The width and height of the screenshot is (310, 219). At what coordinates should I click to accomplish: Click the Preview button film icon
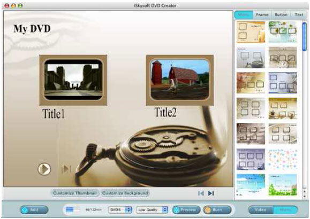[x=176, y=210]
